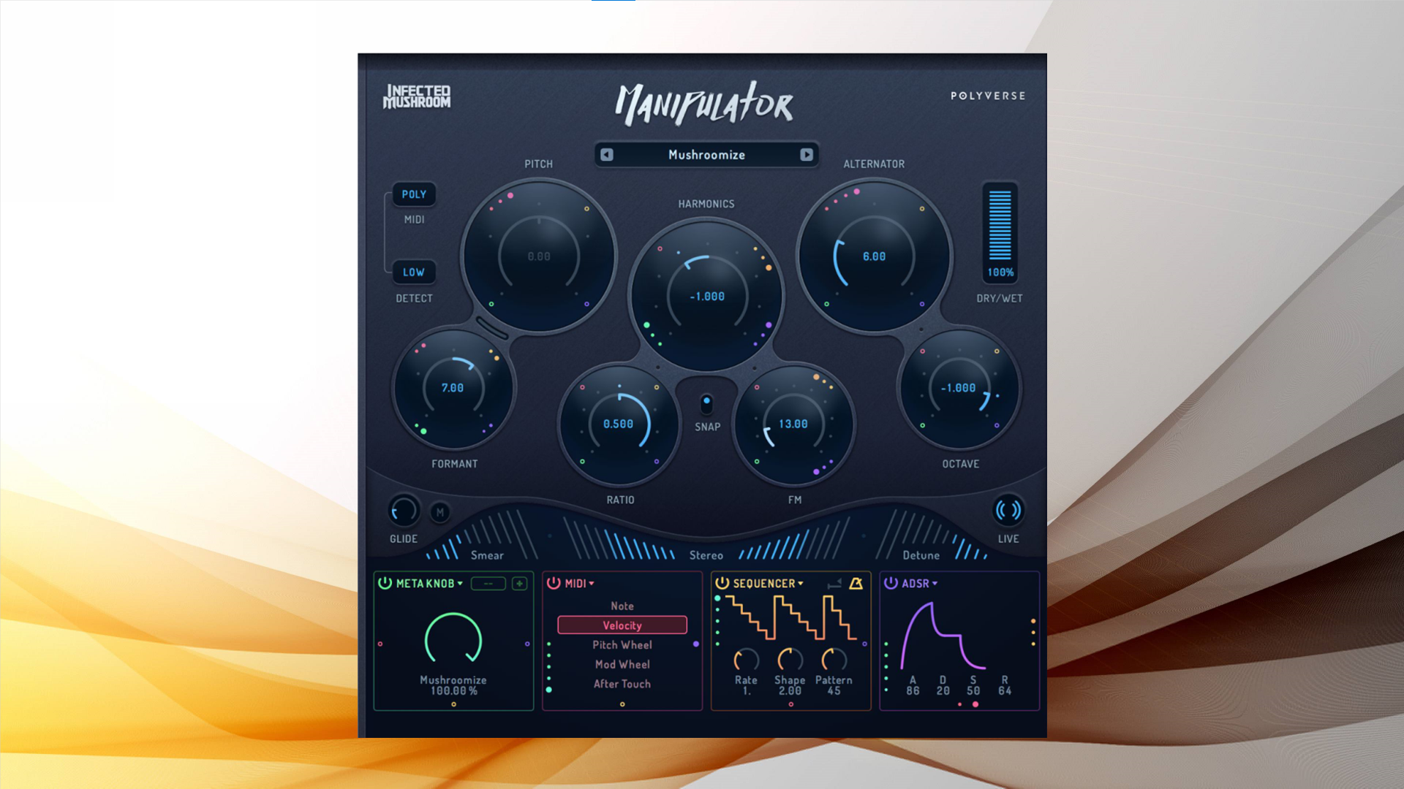Click the Octave knob value -1.000

coord(958,388)
